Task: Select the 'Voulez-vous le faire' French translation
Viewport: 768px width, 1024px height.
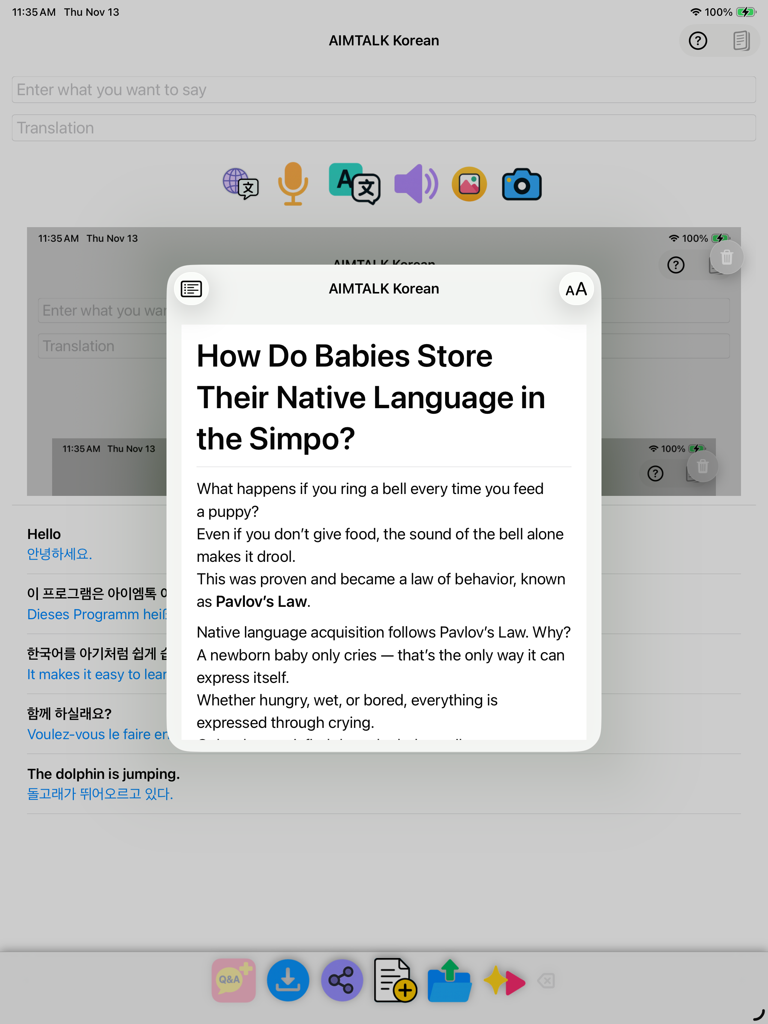Action: tap(97, 734)
